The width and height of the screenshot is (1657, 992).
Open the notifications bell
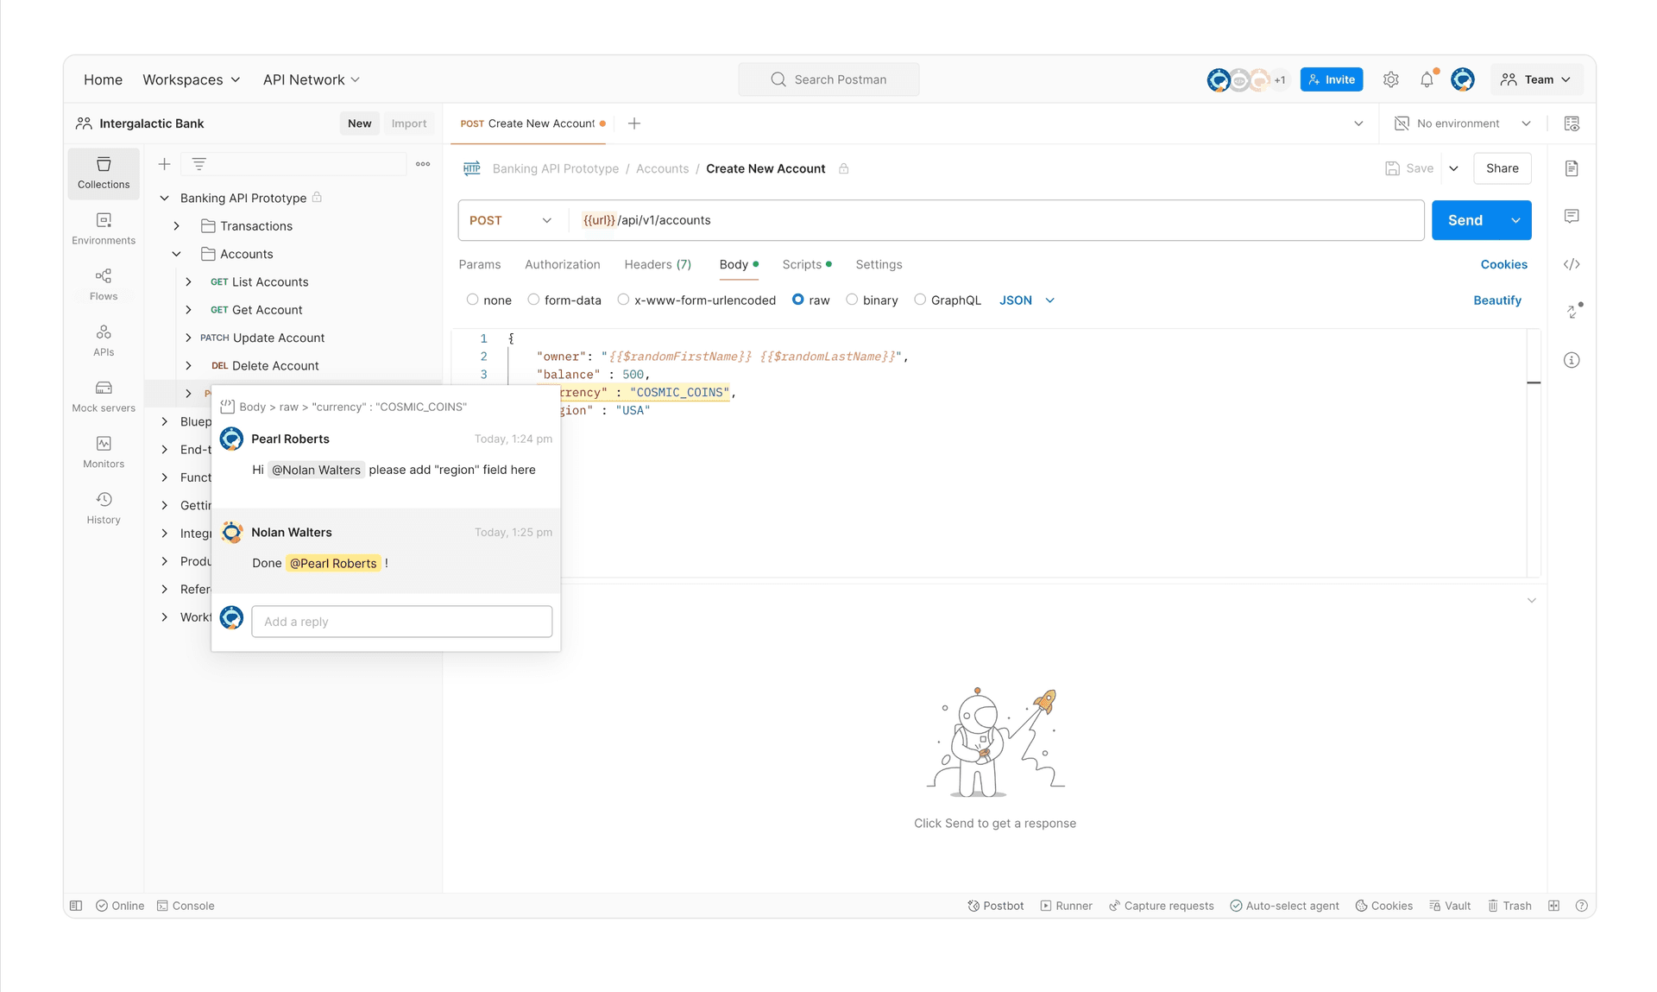click(1427, 79)
